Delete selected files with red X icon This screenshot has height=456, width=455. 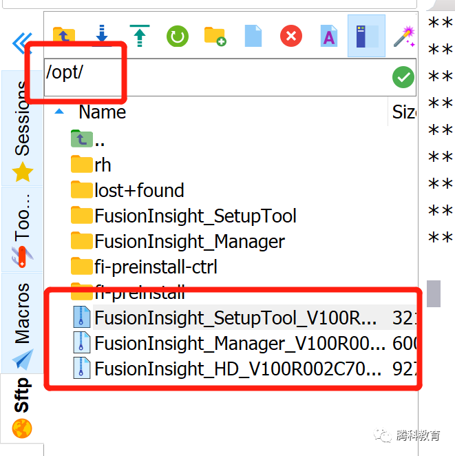tap(291, 36)
